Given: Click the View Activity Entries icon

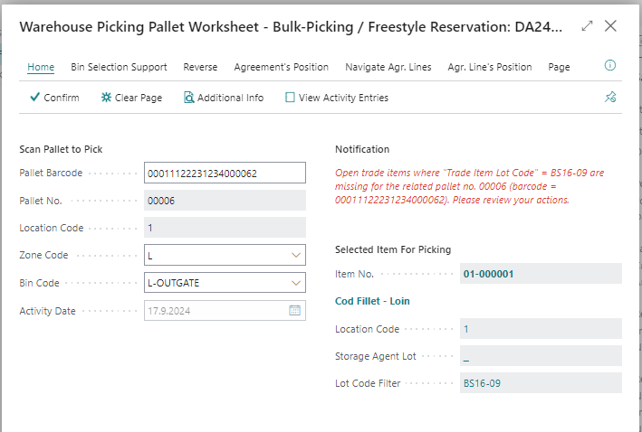Looking at the screenshot, I should 290,98.
